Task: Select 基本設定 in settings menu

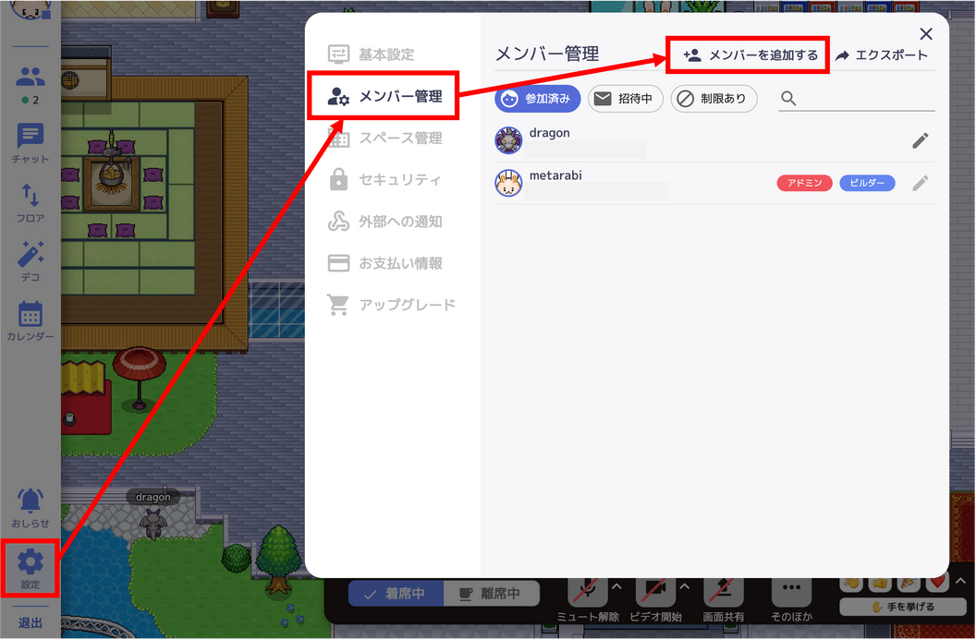Action: click(372, 54)
